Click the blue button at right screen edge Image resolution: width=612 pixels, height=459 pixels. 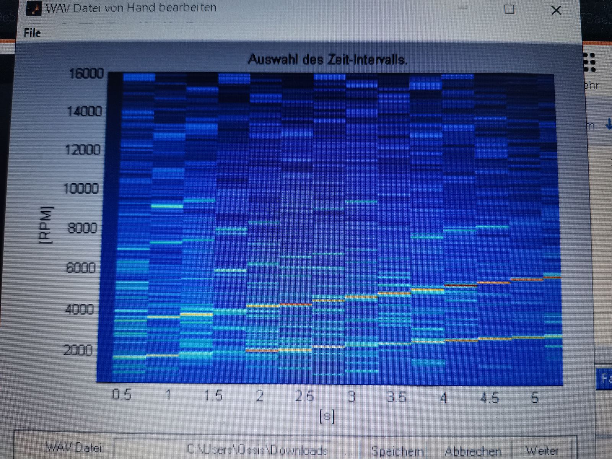point(605,379)
